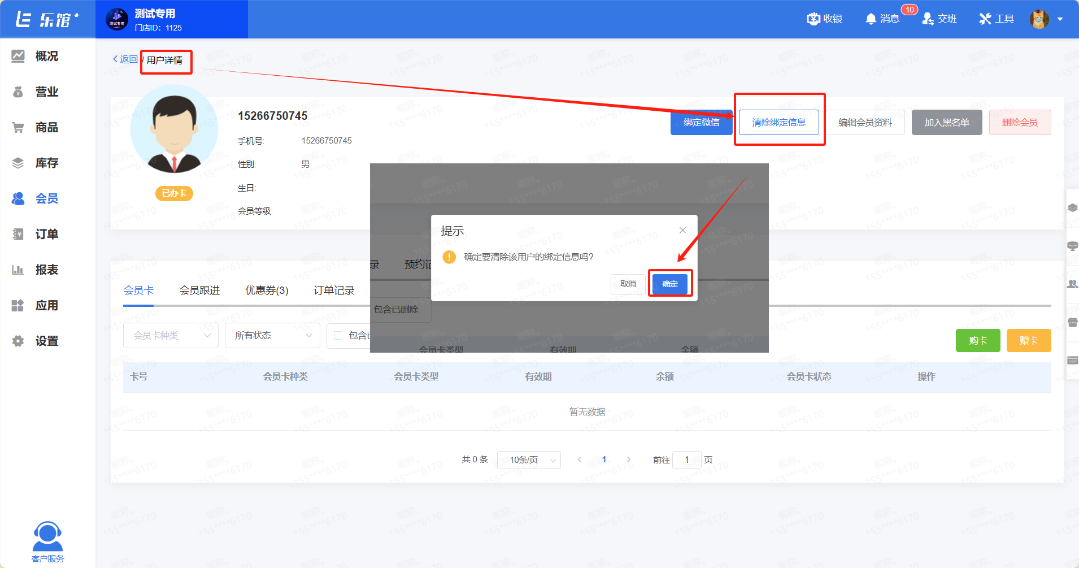Open 报表 reports chart icon
Viewport: 1079px width, 568px height.
pyautogui.click(x=18, y=270)
